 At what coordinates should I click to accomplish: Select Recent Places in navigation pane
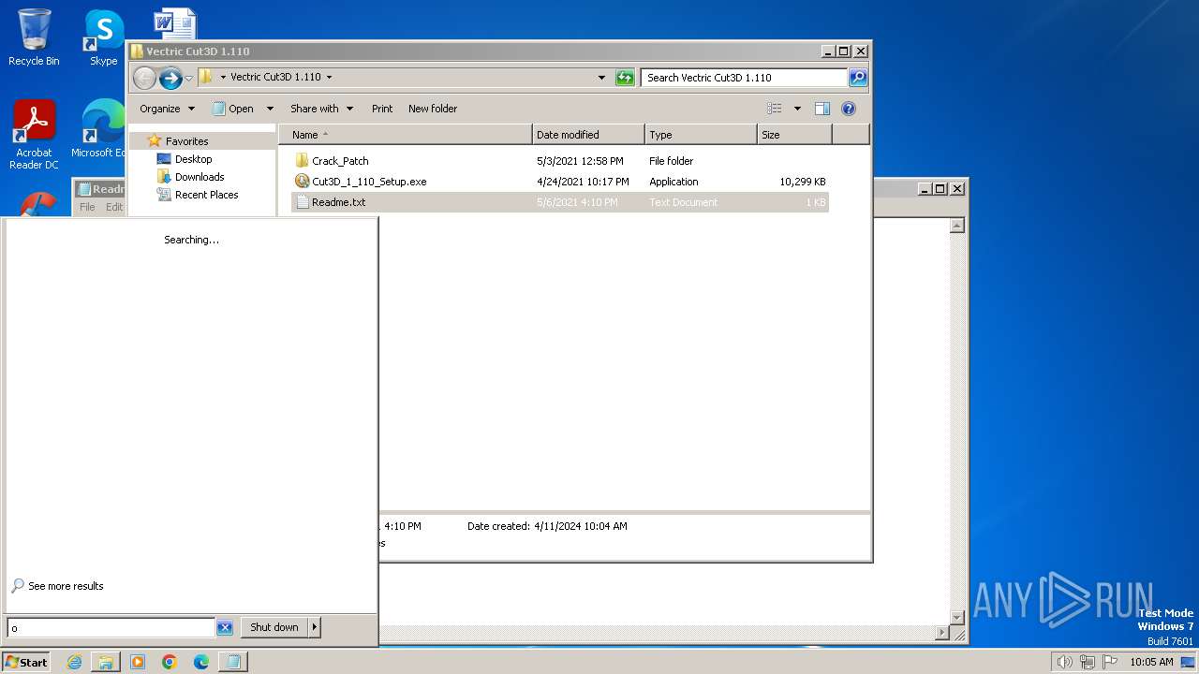point(206,195)
